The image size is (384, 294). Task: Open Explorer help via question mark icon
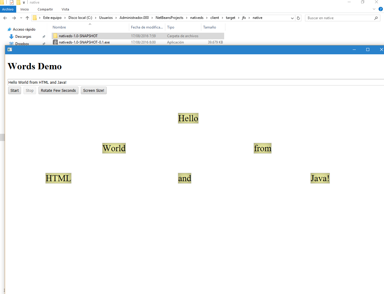pyautogui.click(x=380, y=9)
